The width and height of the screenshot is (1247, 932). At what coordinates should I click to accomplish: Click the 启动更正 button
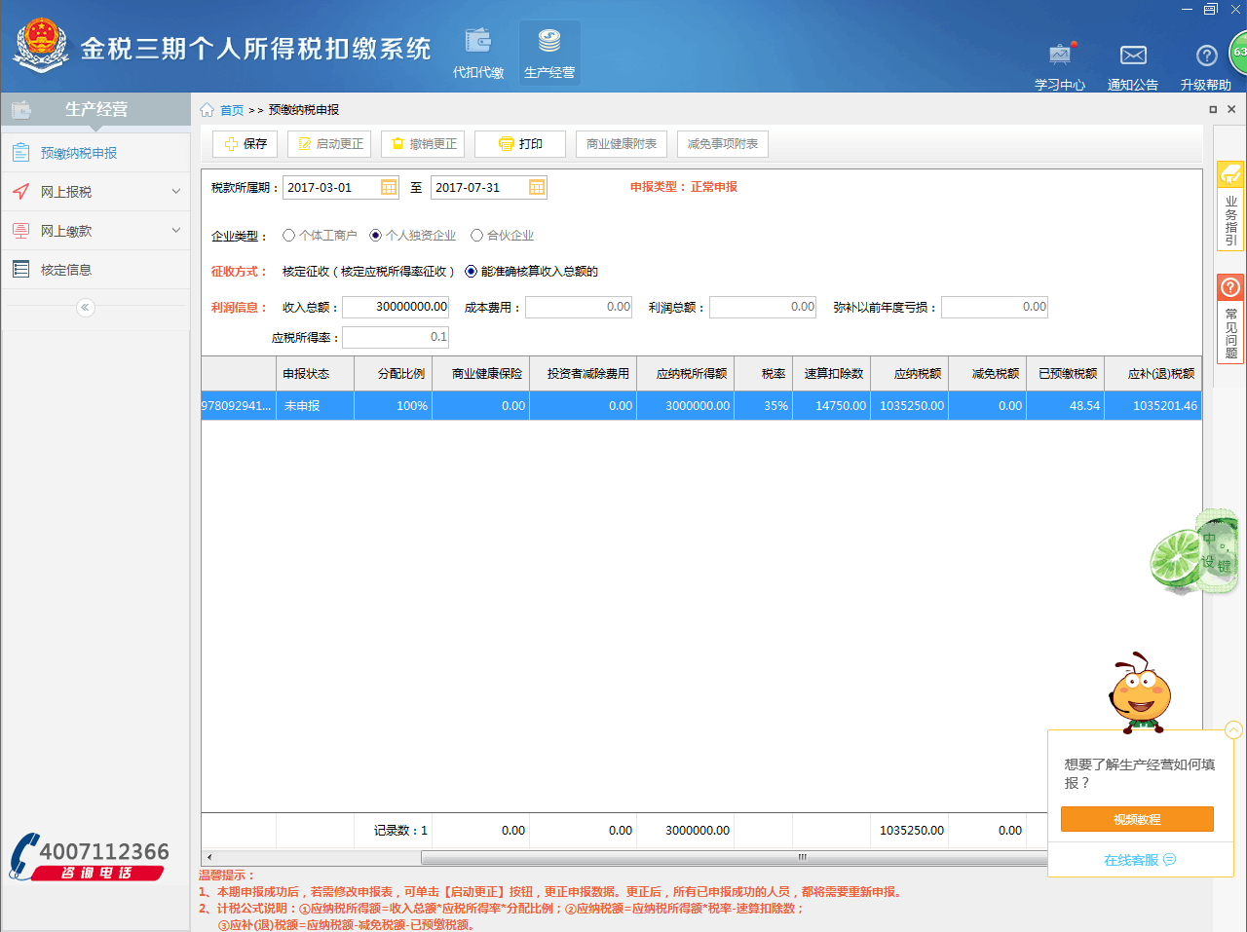coord(329,144)
